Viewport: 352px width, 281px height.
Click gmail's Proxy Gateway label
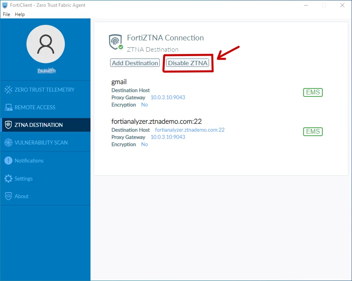tap(128, 98)
